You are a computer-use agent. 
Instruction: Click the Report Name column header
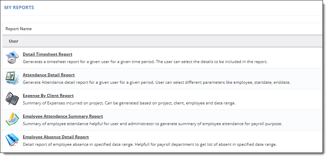(x=19, y=29)
